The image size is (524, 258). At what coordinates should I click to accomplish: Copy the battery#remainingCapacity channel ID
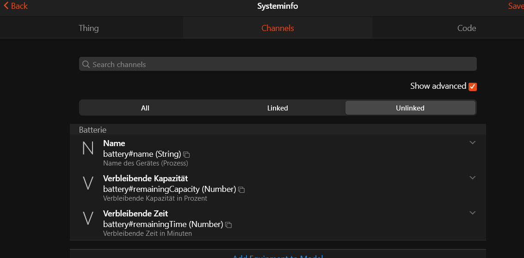(x=241, y=190)
